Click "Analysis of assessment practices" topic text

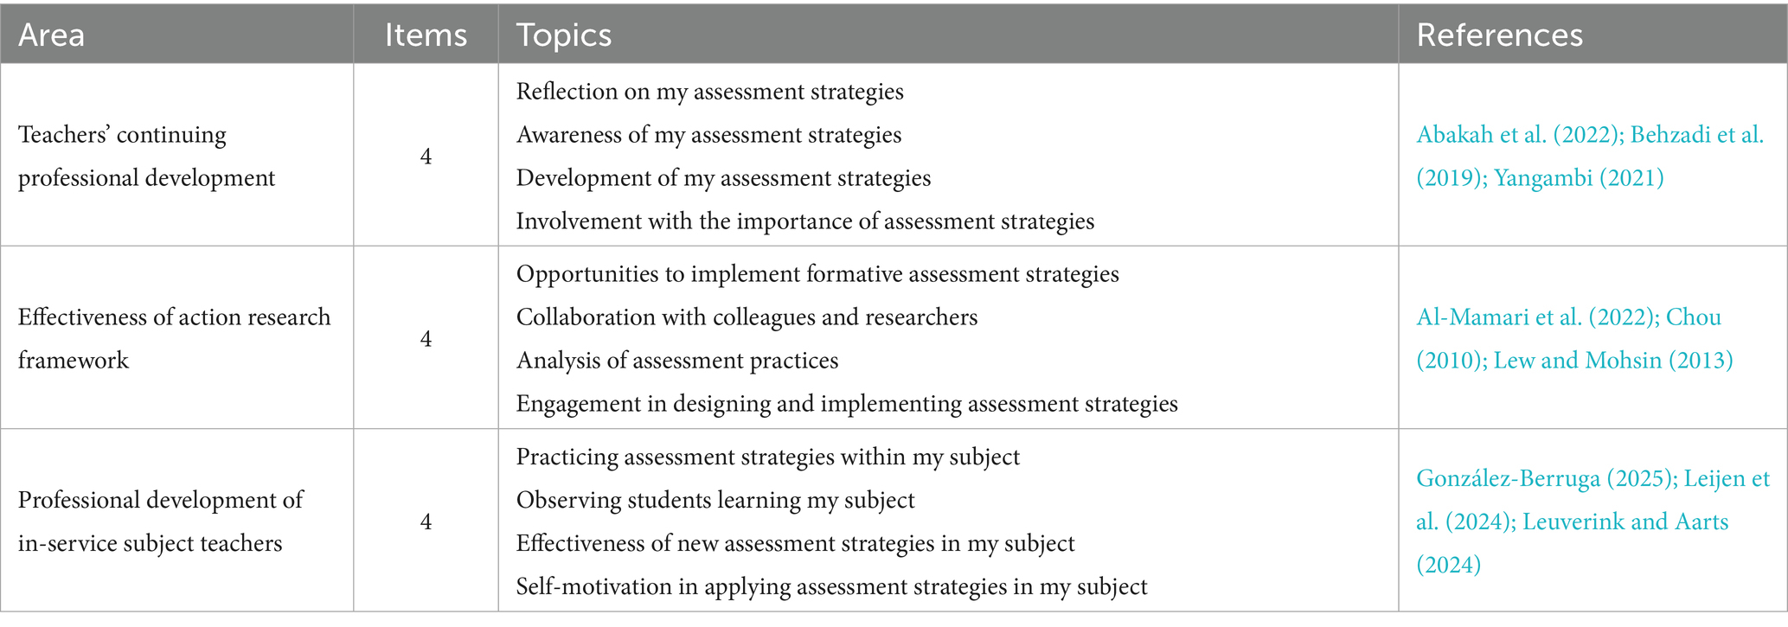point(677,361)
